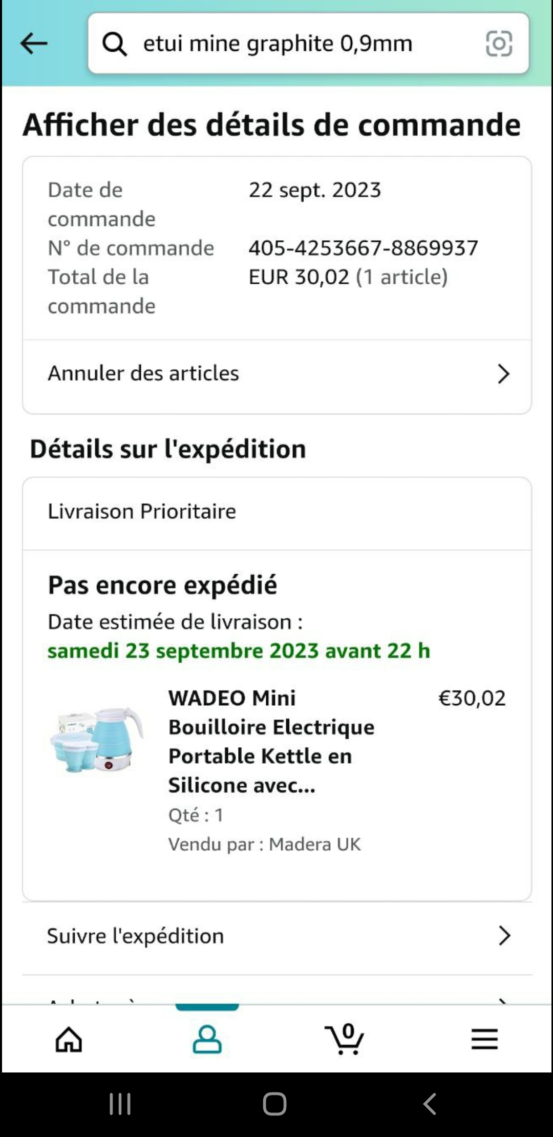The image size is (553, 1137).
Task: Open the WADEO kettle product thumbnail
Action: [x=97, y=740]
